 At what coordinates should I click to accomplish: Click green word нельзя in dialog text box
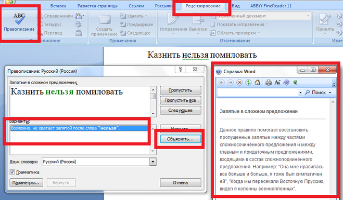pyautogui.click(x=59, y=92)
